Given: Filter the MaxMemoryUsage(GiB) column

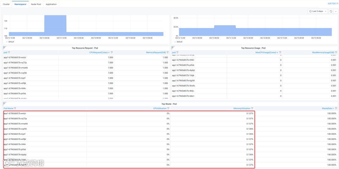Looking at the screenshot, I should click(x=336, y=52).
